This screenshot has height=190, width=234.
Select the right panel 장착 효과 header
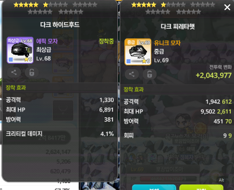[x=134, y=89]
